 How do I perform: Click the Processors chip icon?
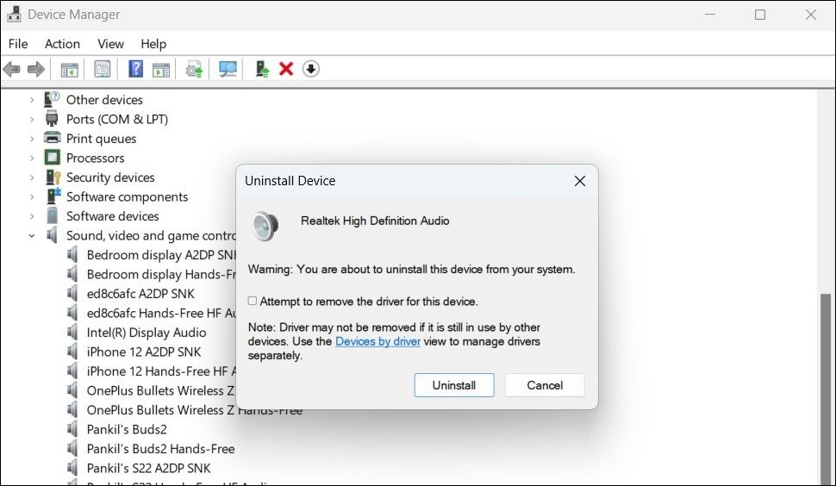point(52,158)
